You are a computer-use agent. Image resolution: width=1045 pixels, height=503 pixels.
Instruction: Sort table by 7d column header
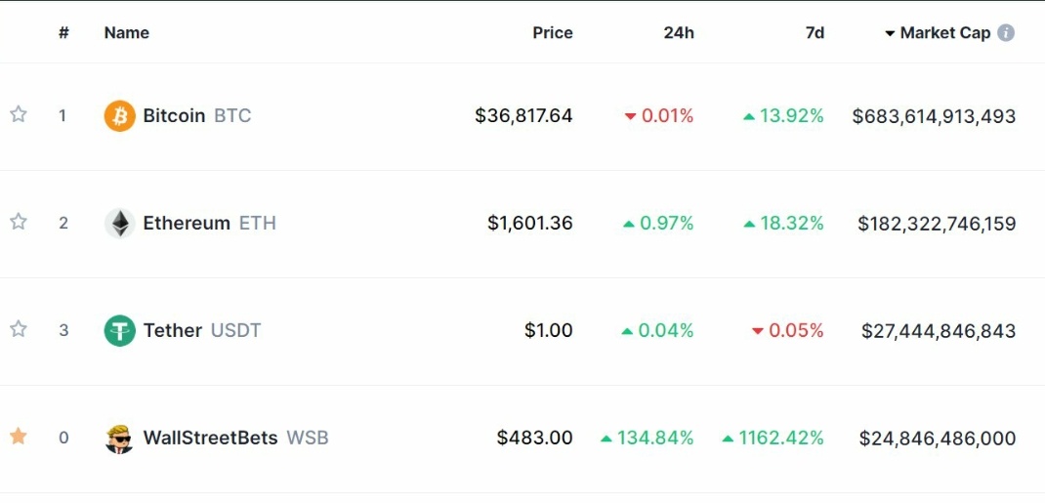pos(815,32)
